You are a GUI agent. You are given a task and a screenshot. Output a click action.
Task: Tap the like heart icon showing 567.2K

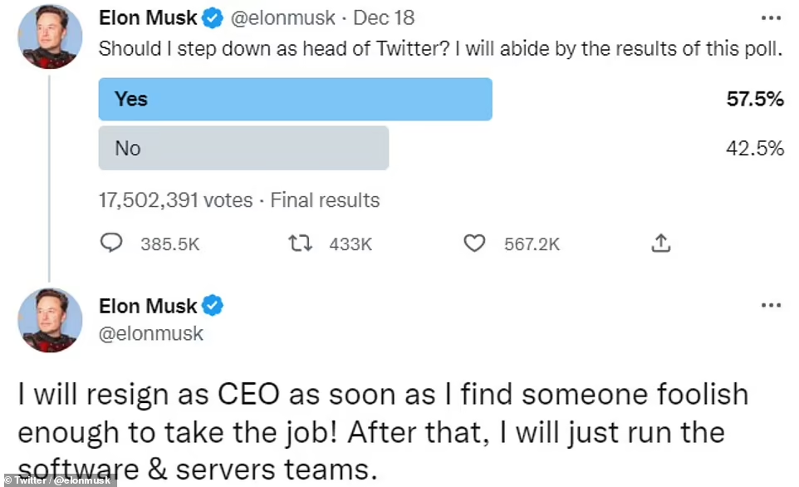(474, 243)
